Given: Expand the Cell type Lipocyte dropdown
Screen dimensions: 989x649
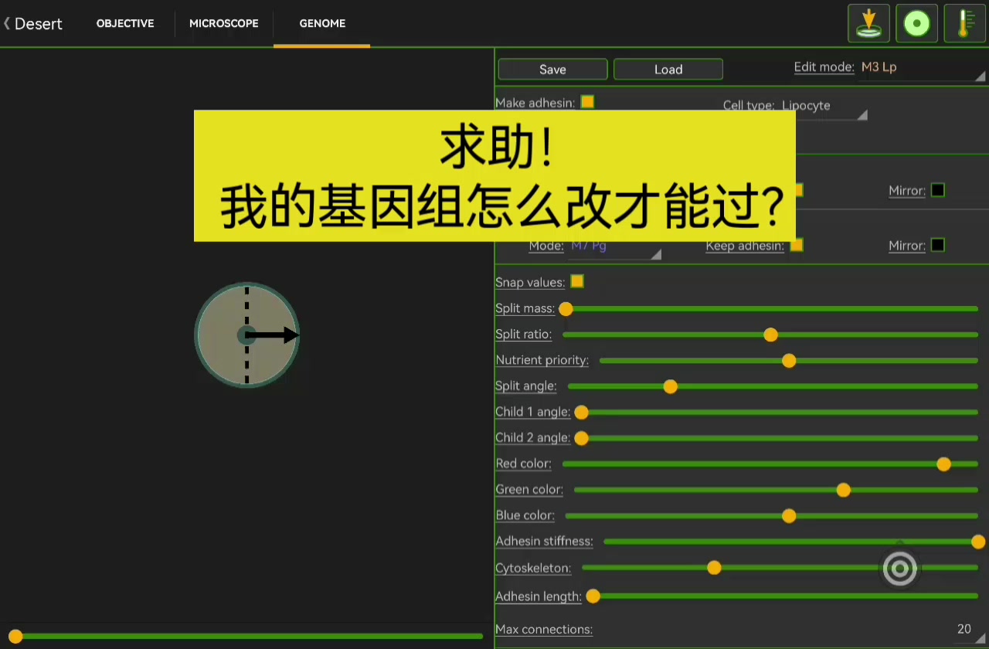Looking at the screenshot, I should (823, 107).
